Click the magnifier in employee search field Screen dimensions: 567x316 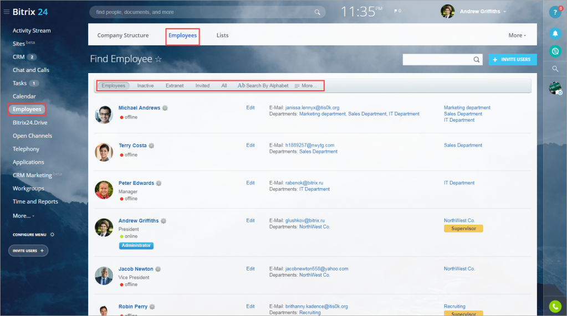coord(477,60)
